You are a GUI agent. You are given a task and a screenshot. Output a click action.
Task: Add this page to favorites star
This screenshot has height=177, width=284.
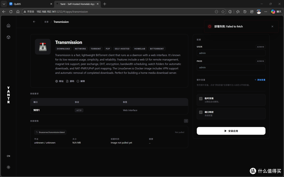tap(223, 12)
